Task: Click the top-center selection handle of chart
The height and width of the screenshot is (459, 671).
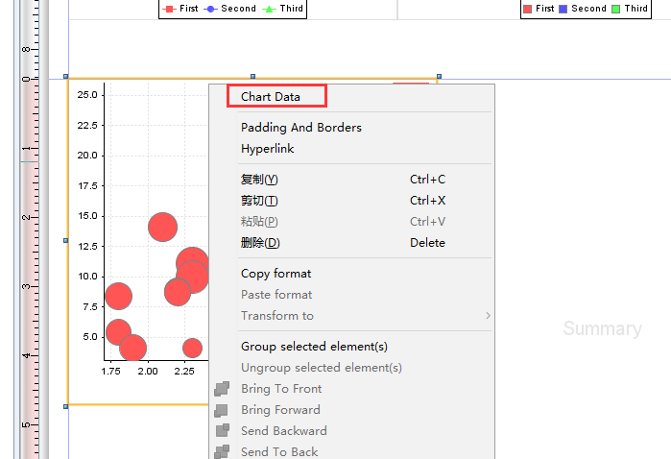Action: tap(252, 76)
